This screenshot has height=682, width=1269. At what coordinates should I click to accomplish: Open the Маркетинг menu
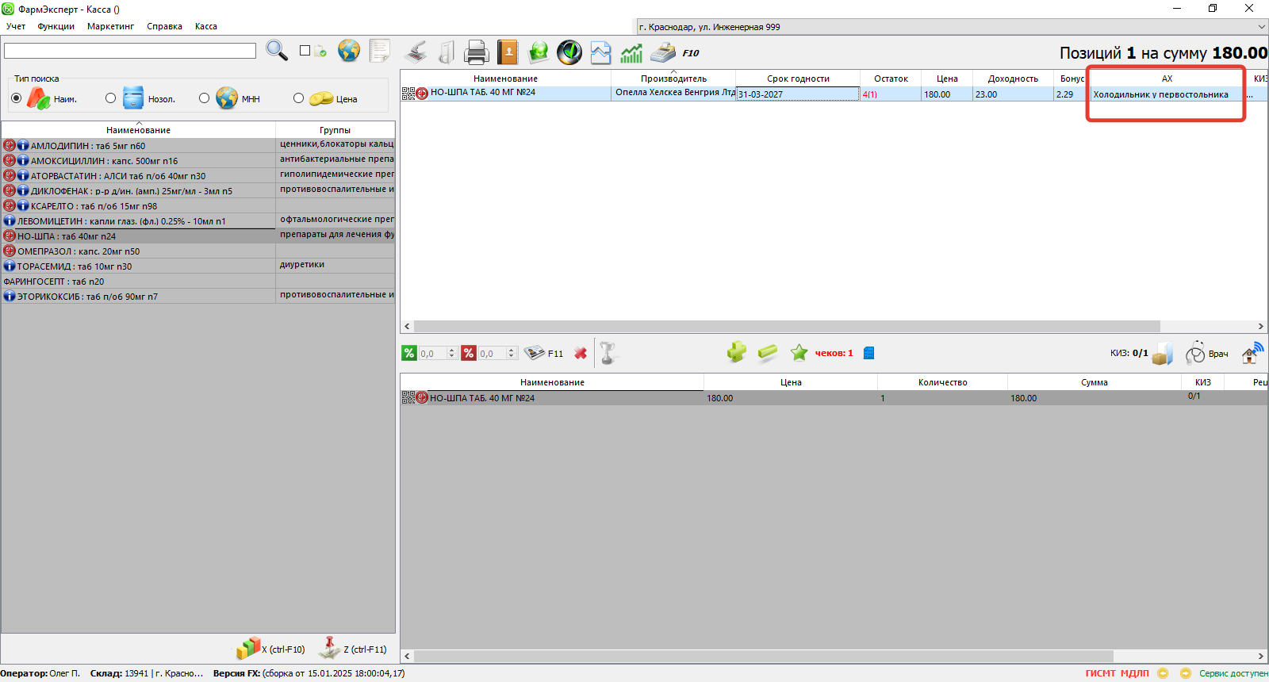click(x=110, y=26)
